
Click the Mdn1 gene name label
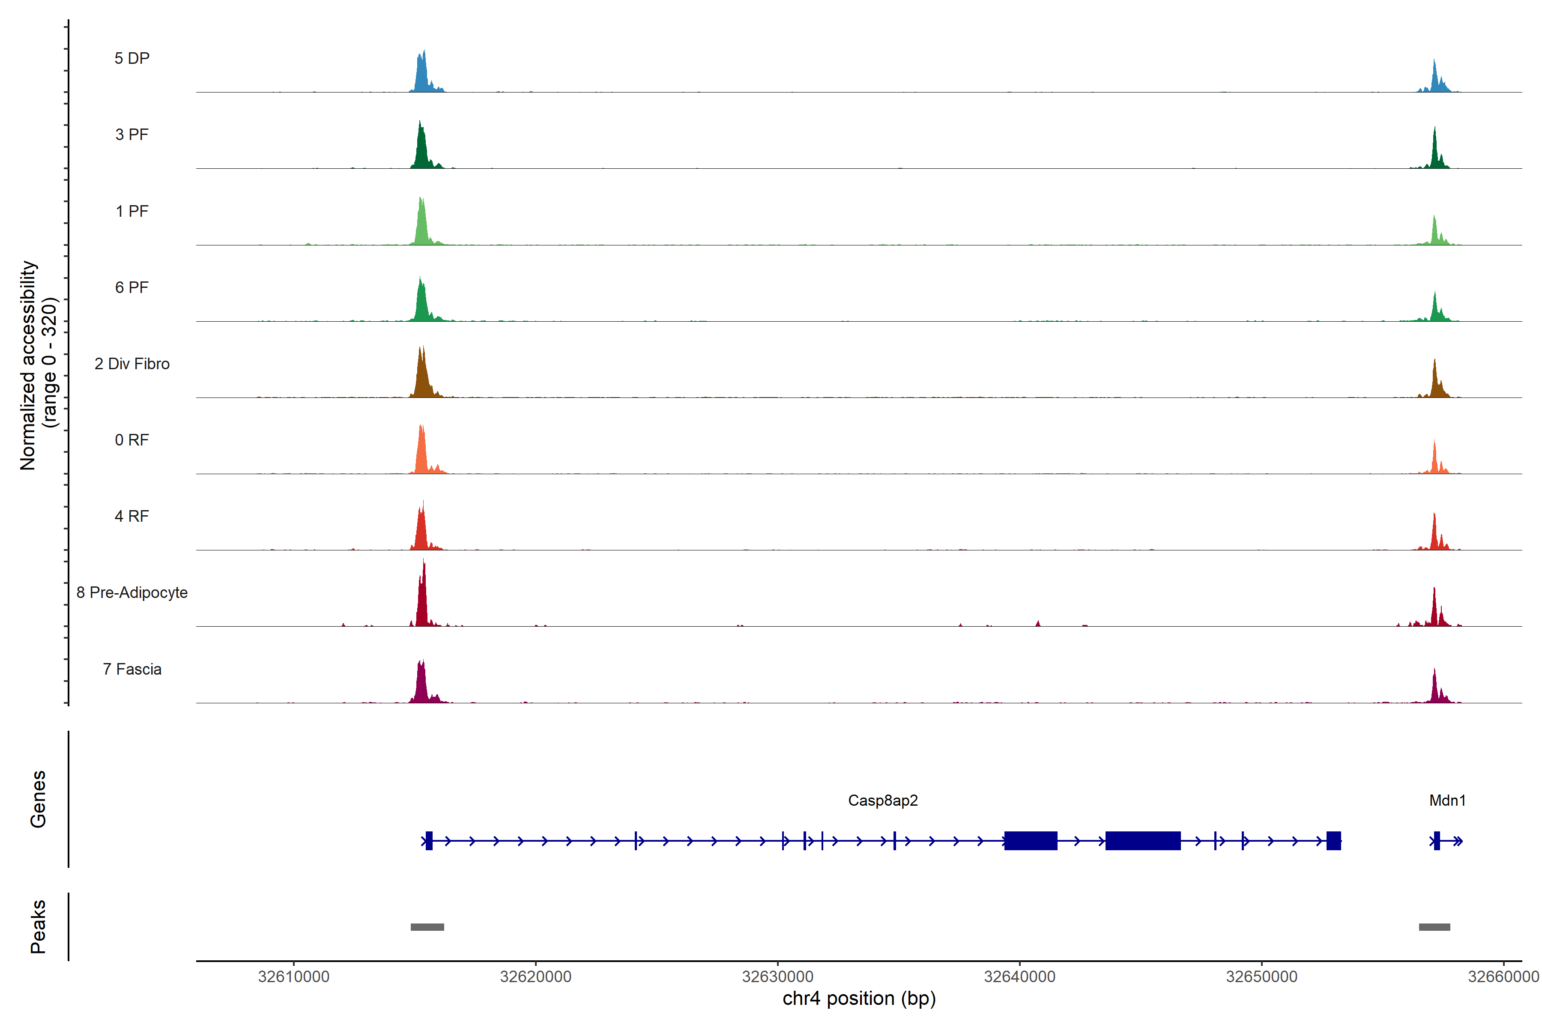point(1447,801)
